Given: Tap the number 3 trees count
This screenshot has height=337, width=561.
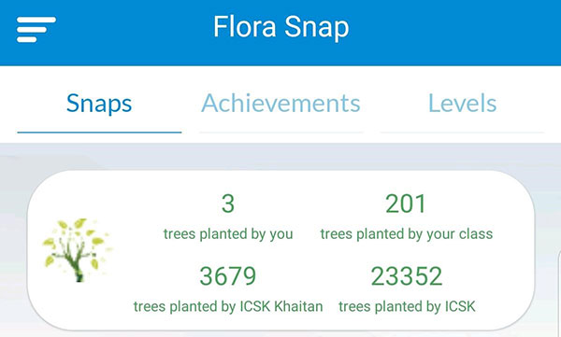Looking at the screenshot, I should pos(228,204).
